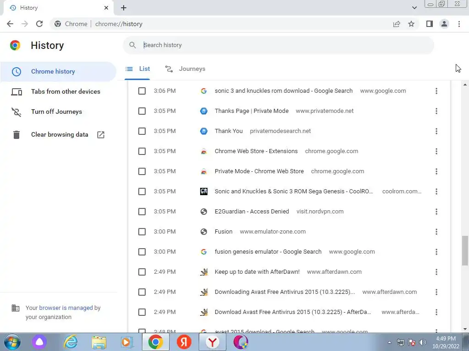
Task: Open fusion genesis emulator Google Search link
Action: click(268, 252)
